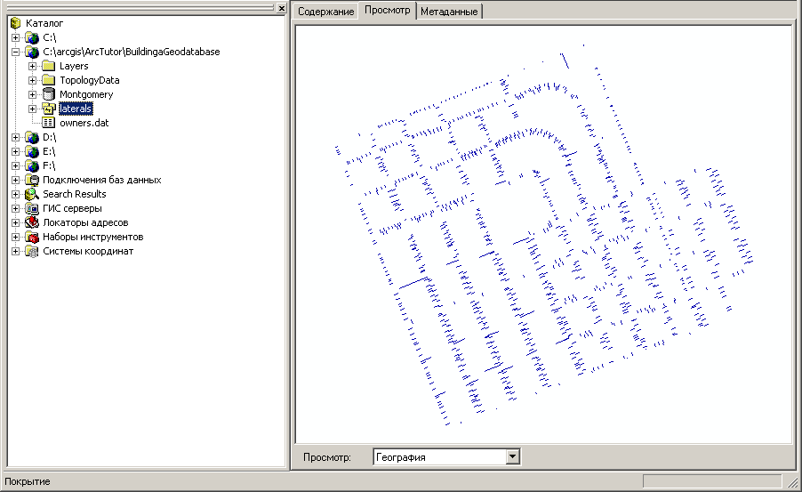Expand the Наборы инструментов node
This screenshot has width=802, height=492.
(16, 237)
